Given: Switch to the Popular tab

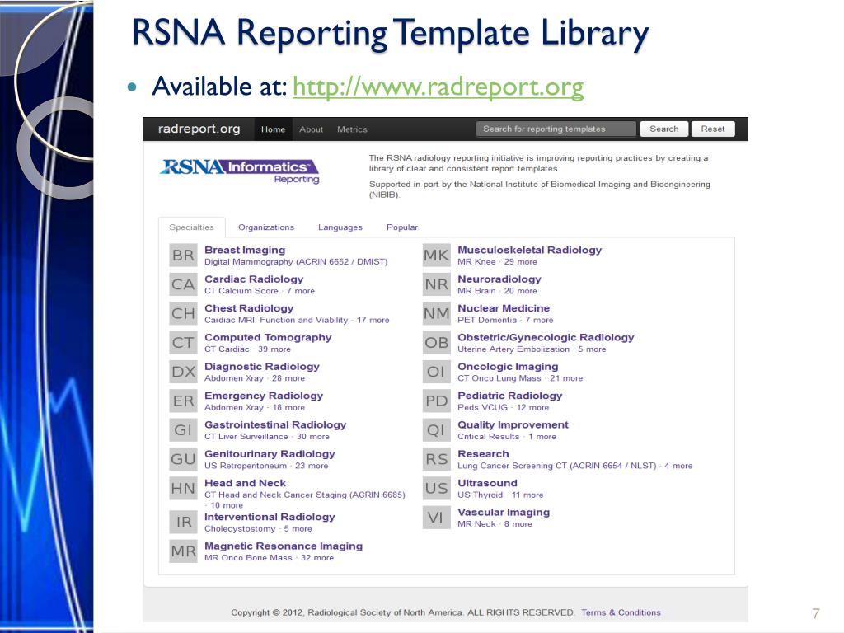Looking at the screenshot, I should (x=402, y=227).
